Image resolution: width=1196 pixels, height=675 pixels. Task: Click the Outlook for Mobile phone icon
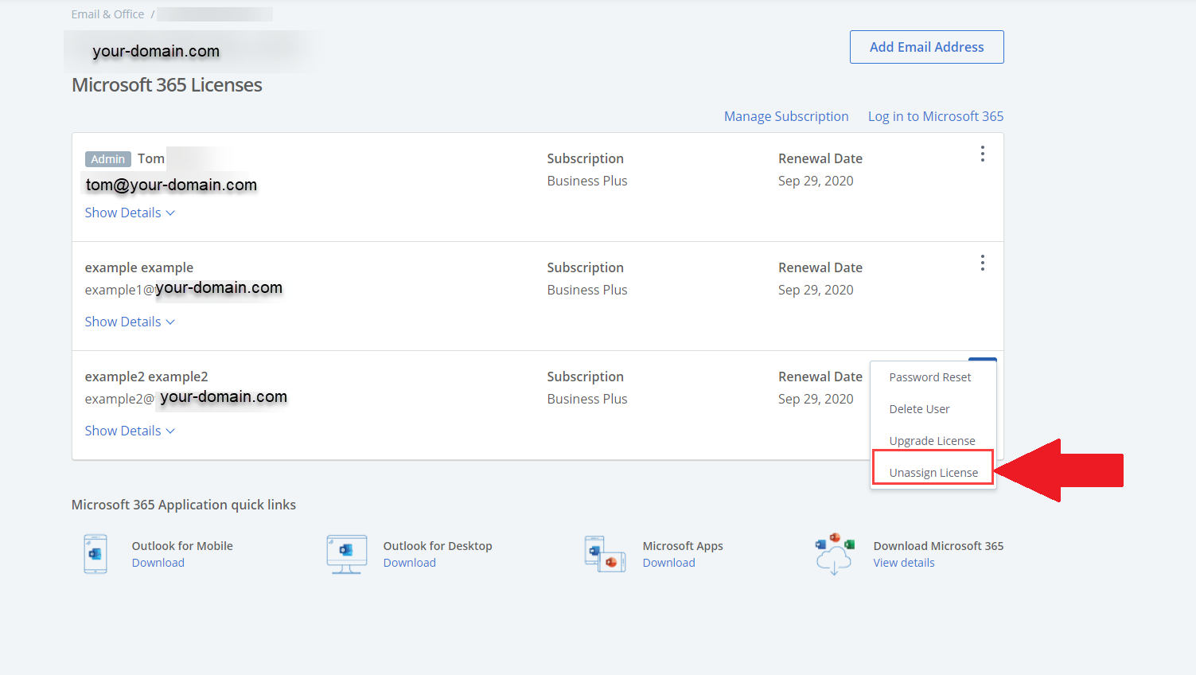95,554
